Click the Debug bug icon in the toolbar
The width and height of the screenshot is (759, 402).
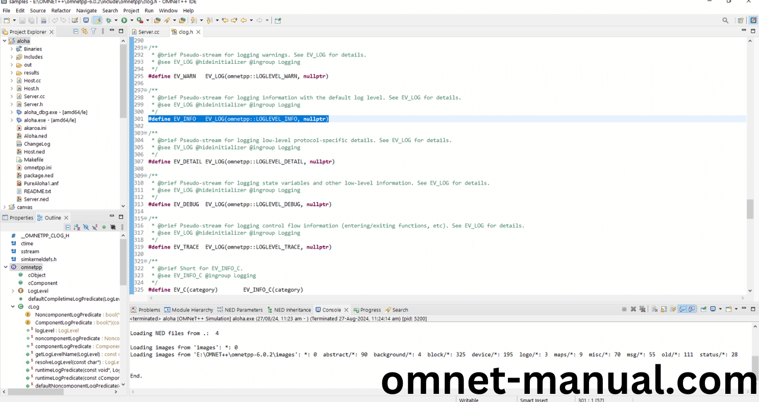point(108,20)
